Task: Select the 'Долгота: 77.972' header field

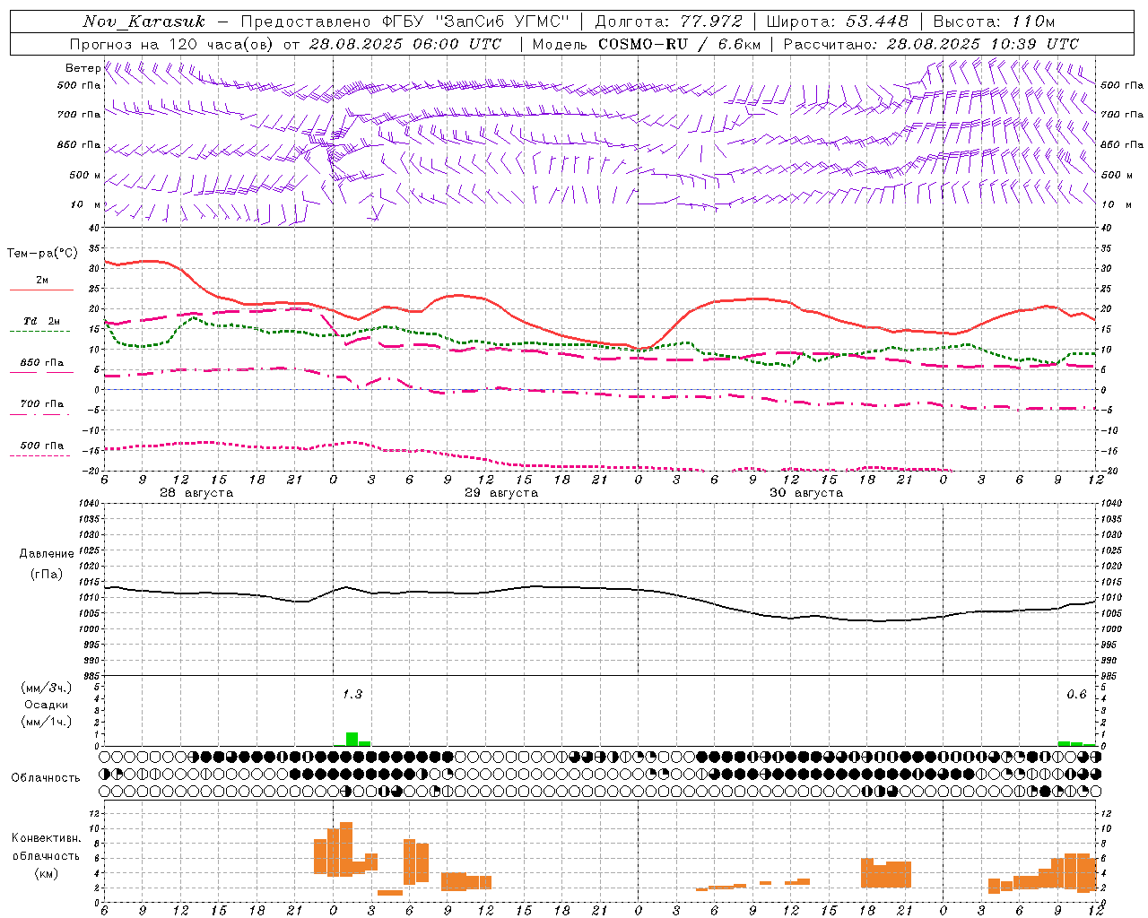Action: [669, 22]
